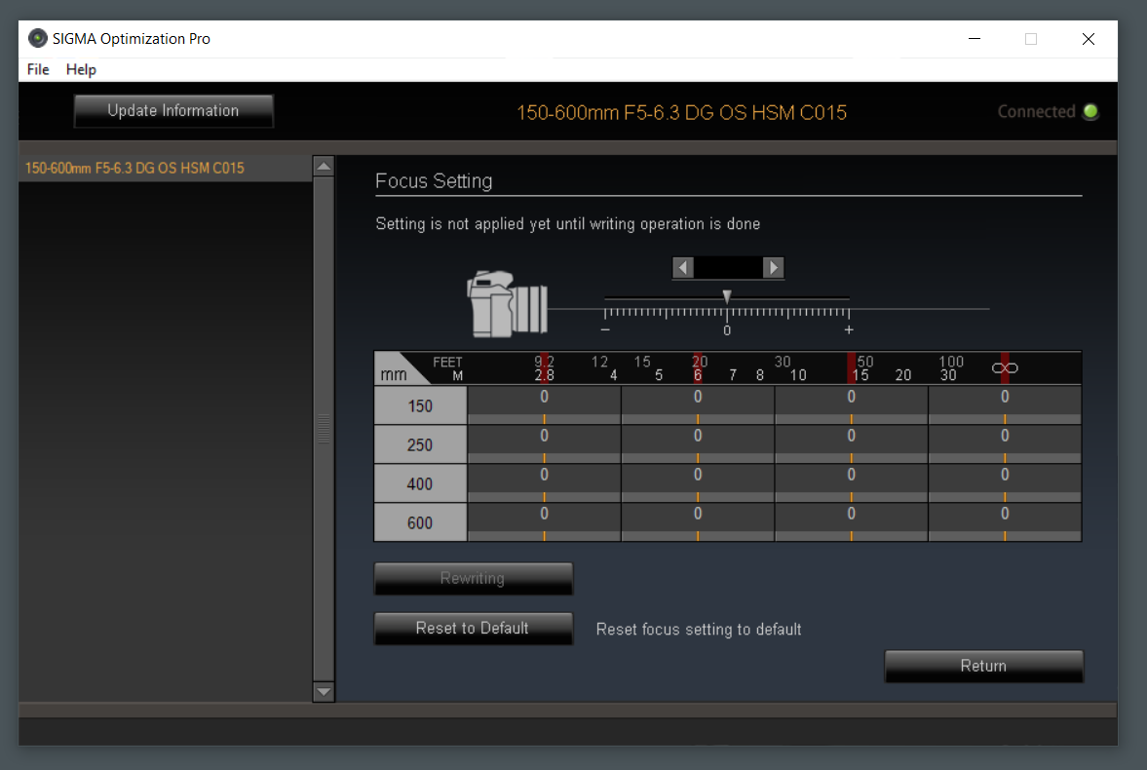Click the Return button
The height and width of the screenshot is (770, 1147).
(984, 666)
